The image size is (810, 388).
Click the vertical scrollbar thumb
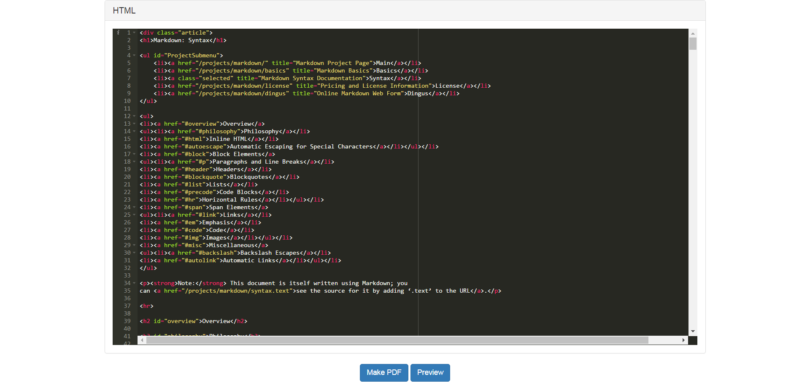(x=693, y=43)
